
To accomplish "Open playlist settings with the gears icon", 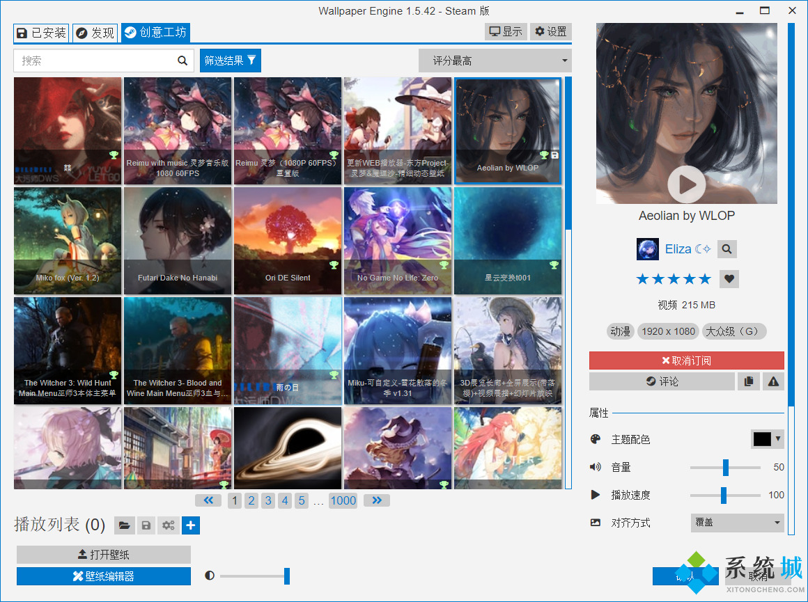I will 168,525.
